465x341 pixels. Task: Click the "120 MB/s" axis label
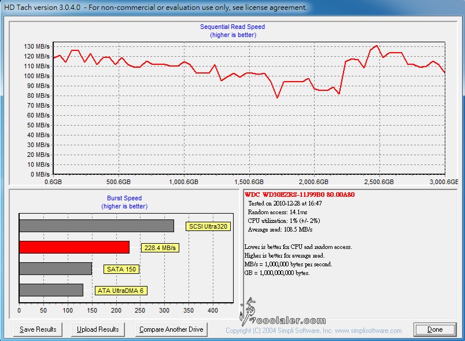(x=36, y=56)
